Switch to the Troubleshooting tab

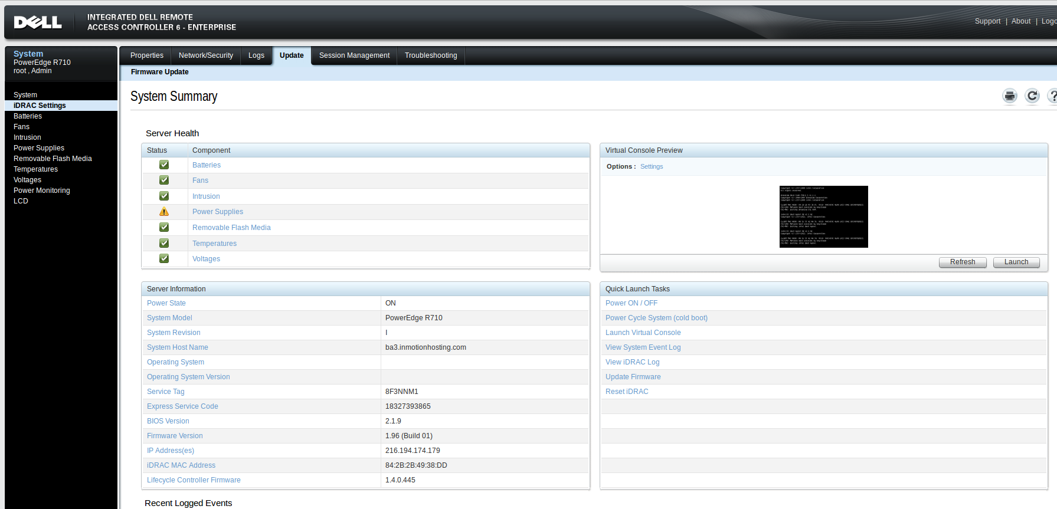(x=431, y=55)
